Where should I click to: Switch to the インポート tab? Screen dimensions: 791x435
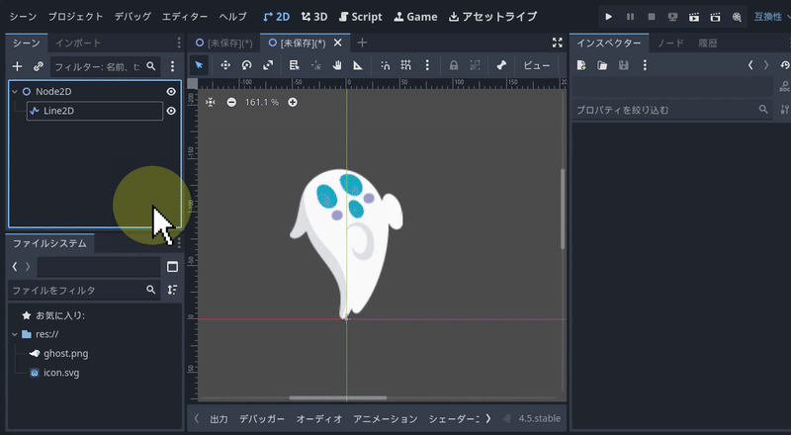[77, 43]
